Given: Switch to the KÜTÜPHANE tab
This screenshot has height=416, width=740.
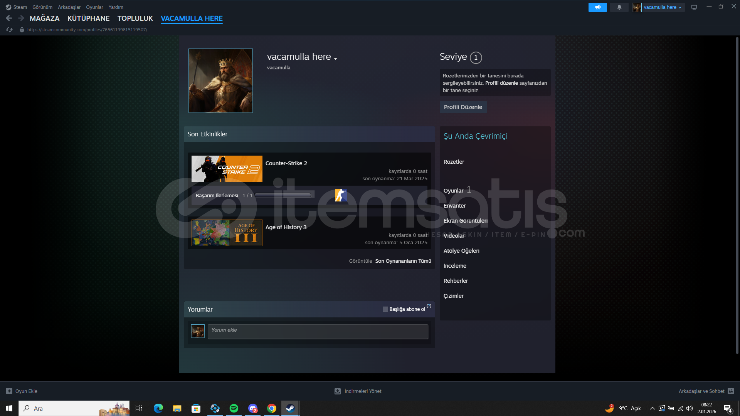Looking at the screenshot, I should coord(88,18).
